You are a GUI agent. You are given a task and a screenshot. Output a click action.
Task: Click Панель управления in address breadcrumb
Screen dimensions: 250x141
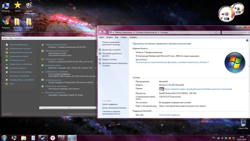click(x=123, y=33)
